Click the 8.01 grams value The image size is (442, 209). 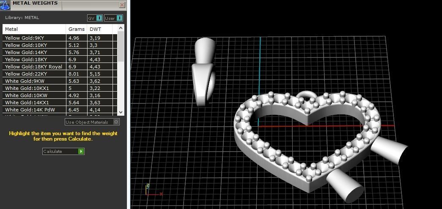(x=74, y=74)
